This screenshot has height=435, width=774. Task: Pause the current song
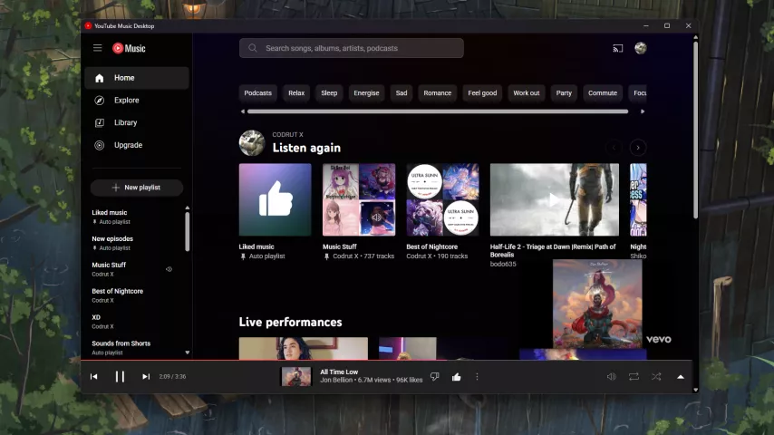tap(120, 377)
